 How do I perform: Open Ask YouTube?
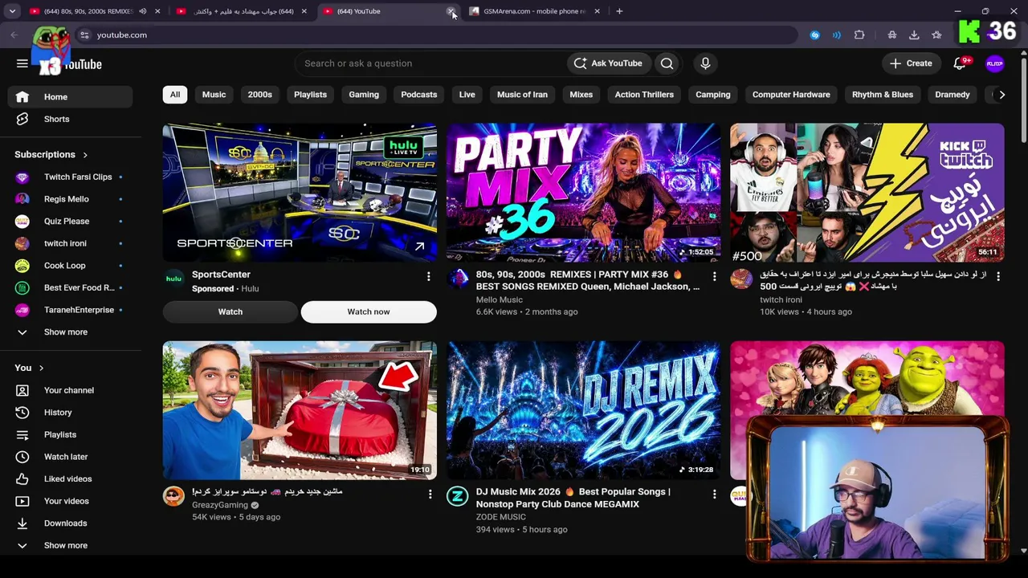pyautogui.click(x=609, y=63)
